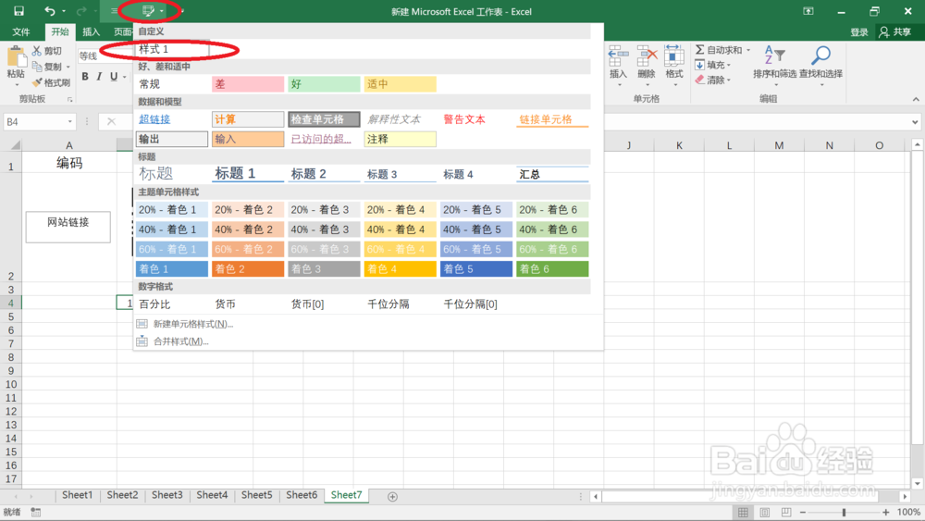The image size is (925, 521).
Task: Click the Sign in (登录) link
Action: pyautogui.click(x=859, y=32)
